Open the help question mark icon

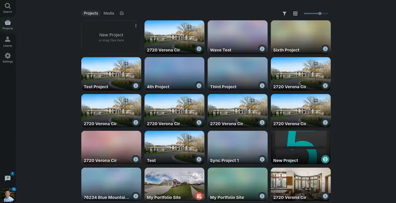8,178
